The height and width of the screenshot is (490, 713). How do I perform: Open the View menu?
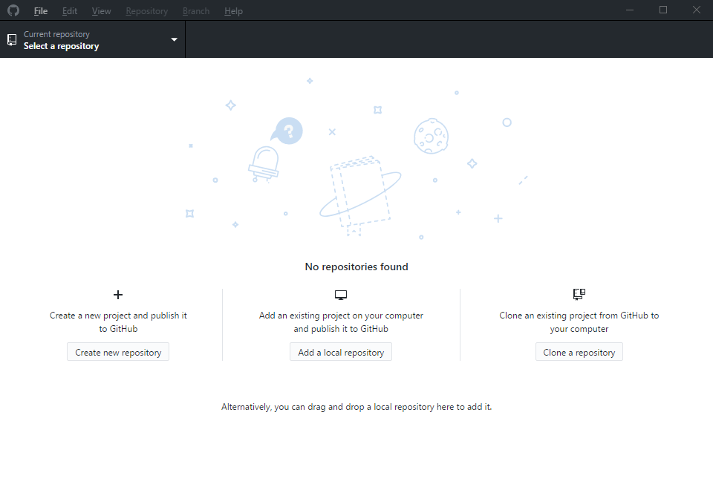(101, 10)
